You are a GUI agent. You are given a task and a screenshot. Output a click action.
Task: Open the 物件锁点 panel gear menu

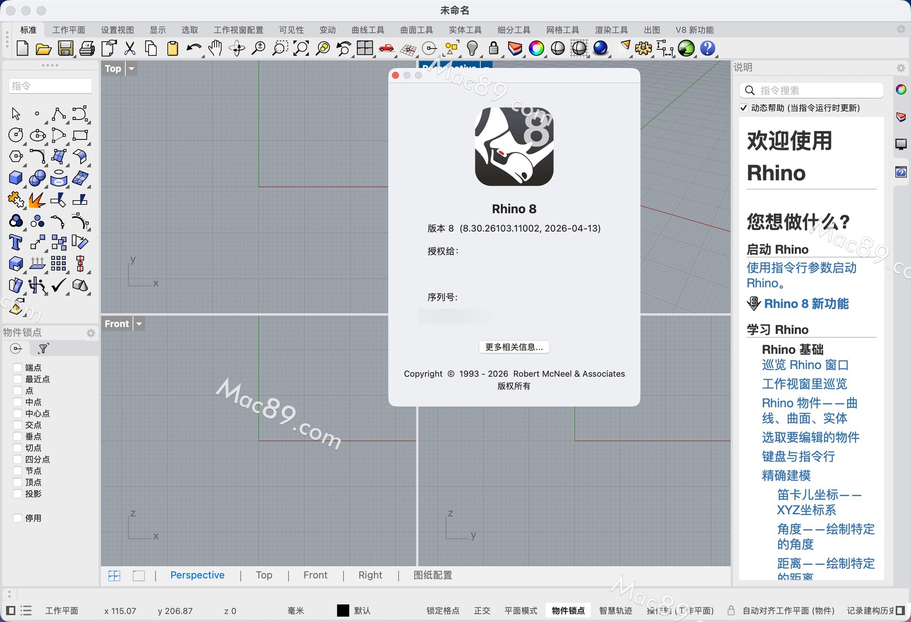[x=91, y=333]
